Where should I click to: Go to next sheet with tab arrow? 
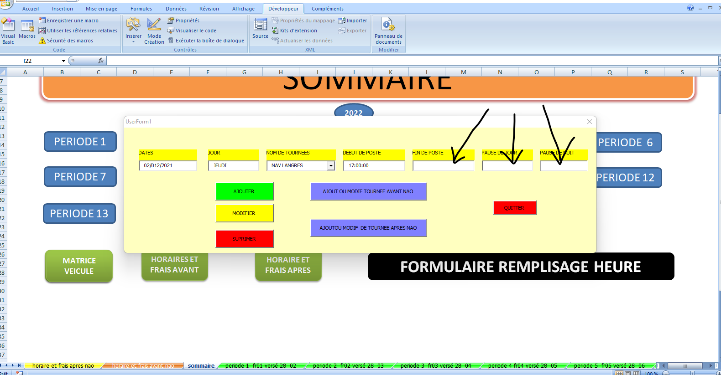tap(13, 365)
